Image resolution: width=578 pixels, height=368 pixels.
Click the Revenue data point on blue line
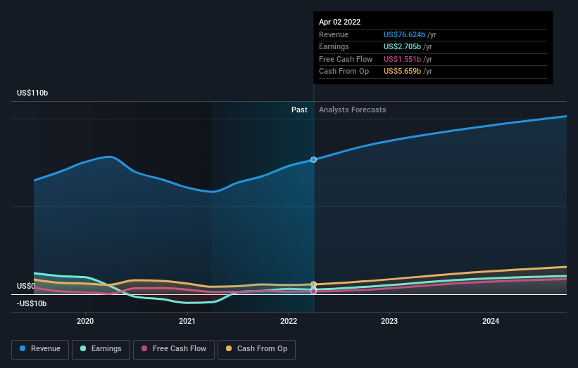click(x=313, y=159)
